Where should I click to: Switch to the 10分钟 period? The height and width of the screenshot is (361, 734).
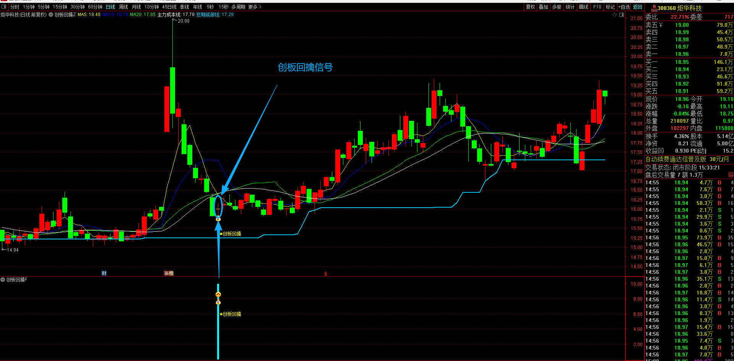click(x=152, y=7)
